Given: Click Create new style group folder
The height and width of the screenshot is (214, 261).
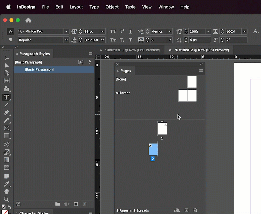Looking at the screenshot, I should pyautogui.click(x=58, y=204).
